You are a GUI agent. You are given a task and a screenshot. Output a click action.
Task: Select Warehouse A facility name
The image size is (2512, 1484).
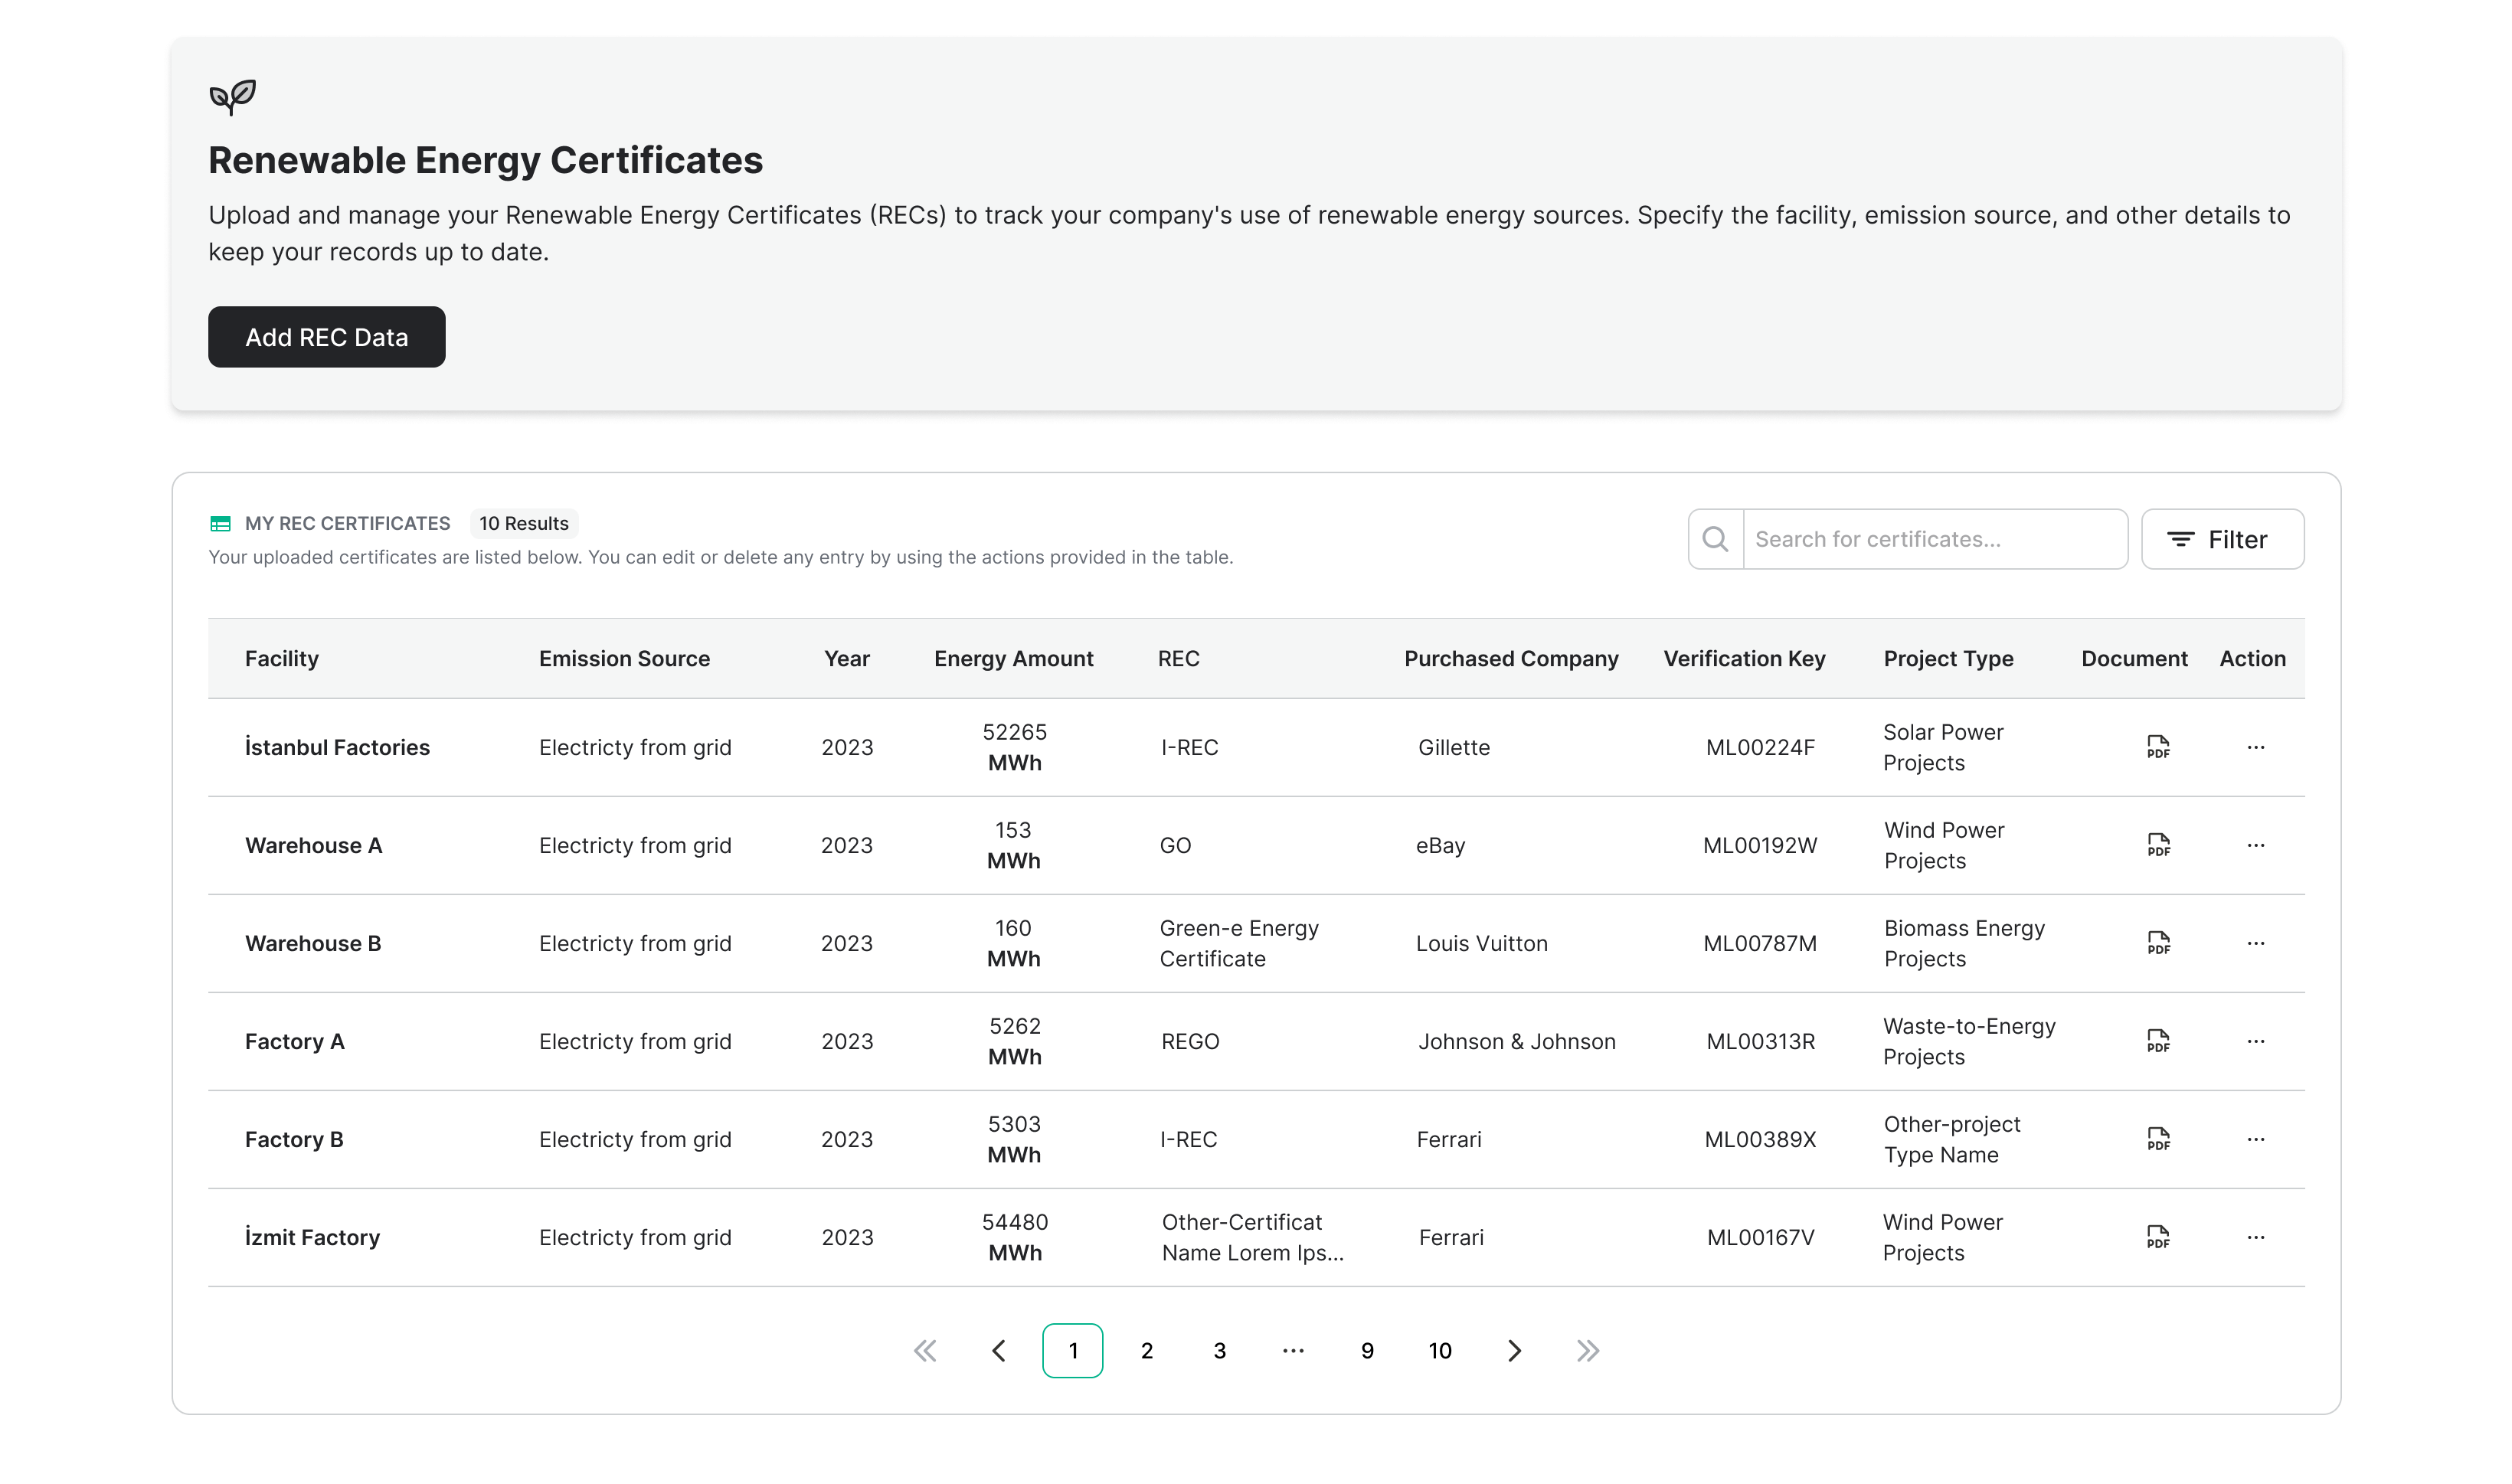click(x=313, y=845)
